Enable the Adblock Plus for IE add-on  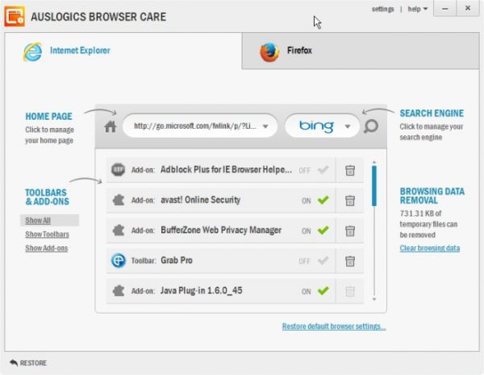(x=323, y=170)
